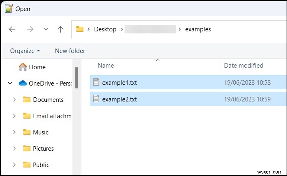Click date 19/06/2023 10:58
287x176 pixels.
pos(248,83)
